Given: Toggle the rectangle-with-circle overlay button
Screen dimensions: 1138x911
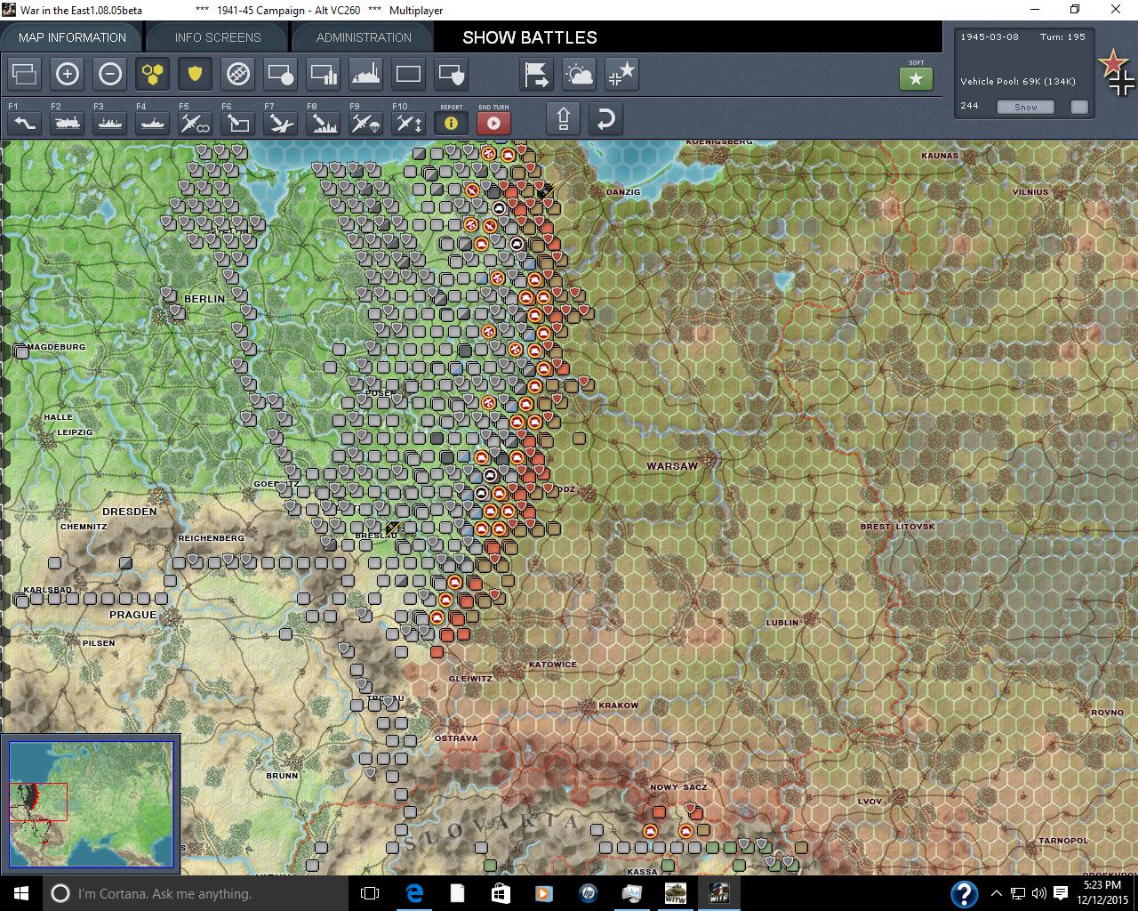Looking at the screenshot, I should click(280, 74).
